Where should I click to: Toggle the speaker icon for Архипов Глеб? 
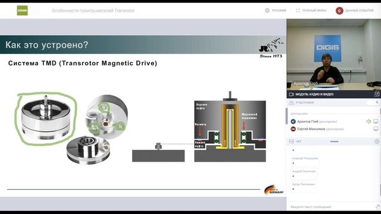368,121
